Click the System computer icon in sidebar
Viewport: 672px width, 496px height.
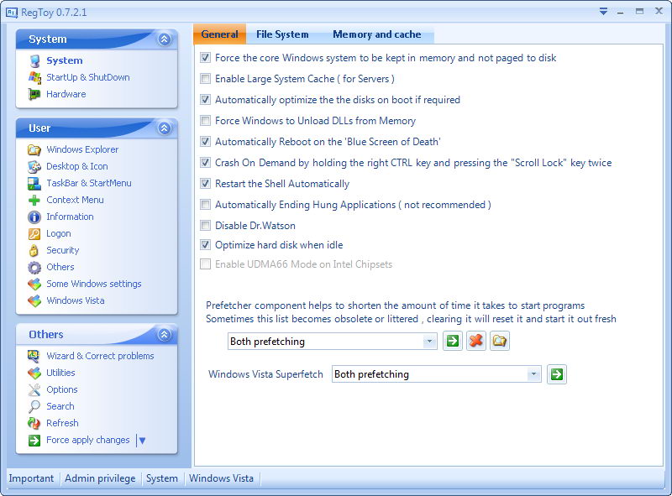[34, 60]
